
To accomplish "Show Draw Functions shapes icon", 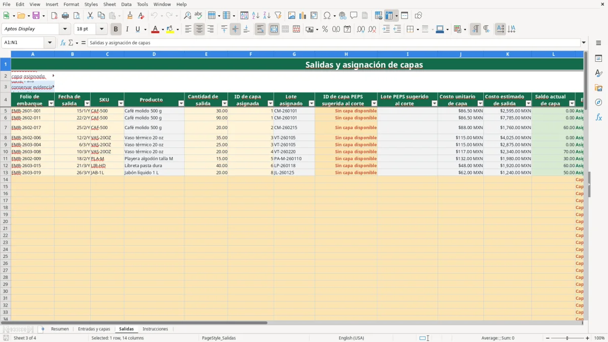I will click(419, 16).
